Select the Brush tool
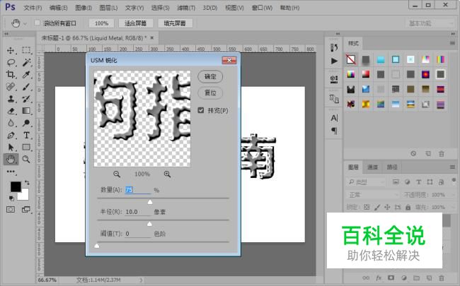Image resolution: width=460 pixels, height=286 pixels. pyautogui.click(x=26, y=87)
